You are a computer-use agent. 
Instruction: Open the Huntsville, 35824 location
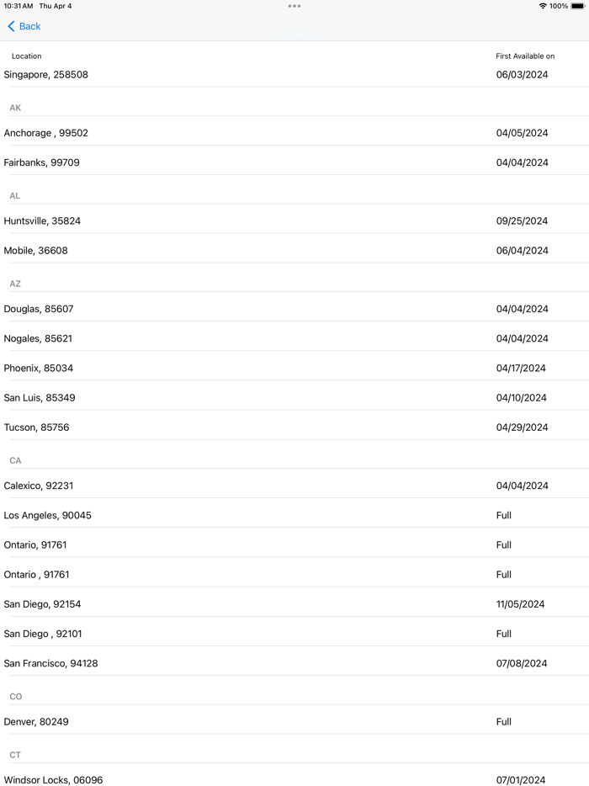coord(294,220)
